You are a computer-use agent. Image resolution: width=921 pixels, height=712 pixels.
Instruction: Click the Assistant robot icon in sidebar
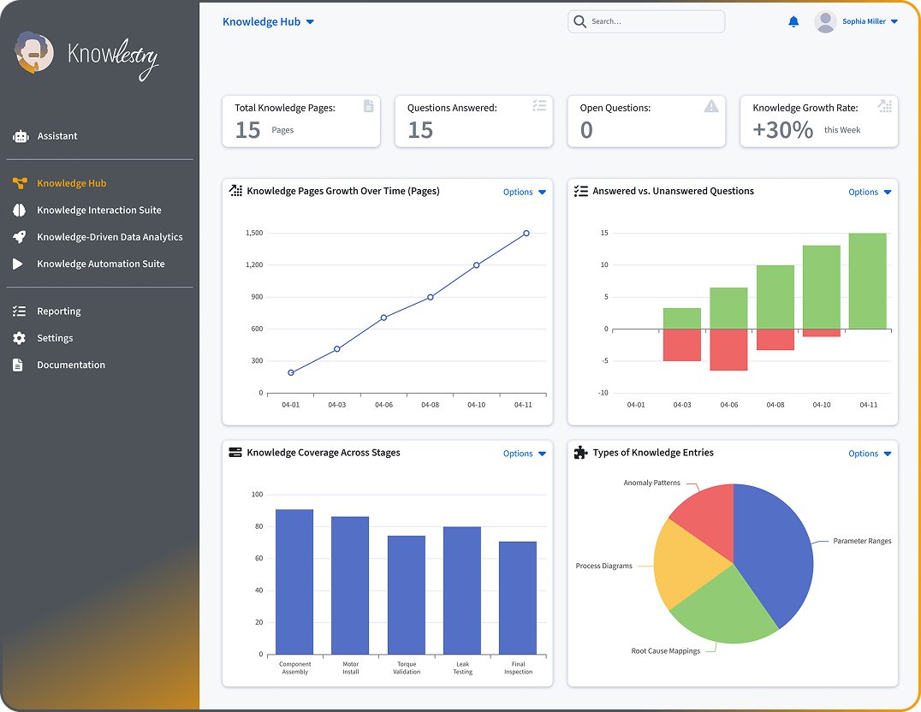20,136
